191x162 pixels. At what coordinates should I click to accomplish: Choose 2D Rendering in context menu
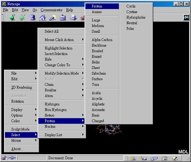point(21,87)
